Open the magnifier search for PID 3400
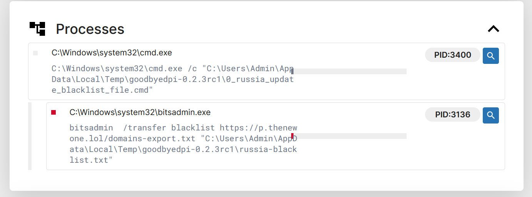This screenshot has width=532, height=197. coord(490,55)
